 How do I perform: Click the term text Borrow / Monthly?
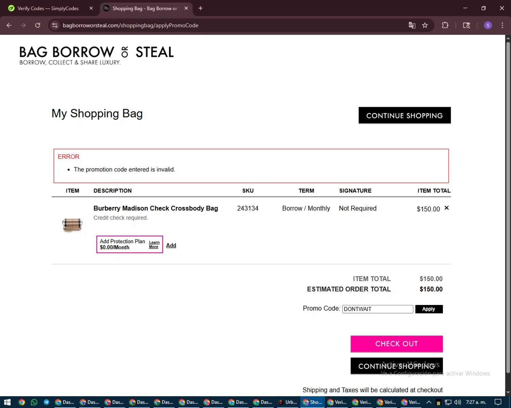306,208
